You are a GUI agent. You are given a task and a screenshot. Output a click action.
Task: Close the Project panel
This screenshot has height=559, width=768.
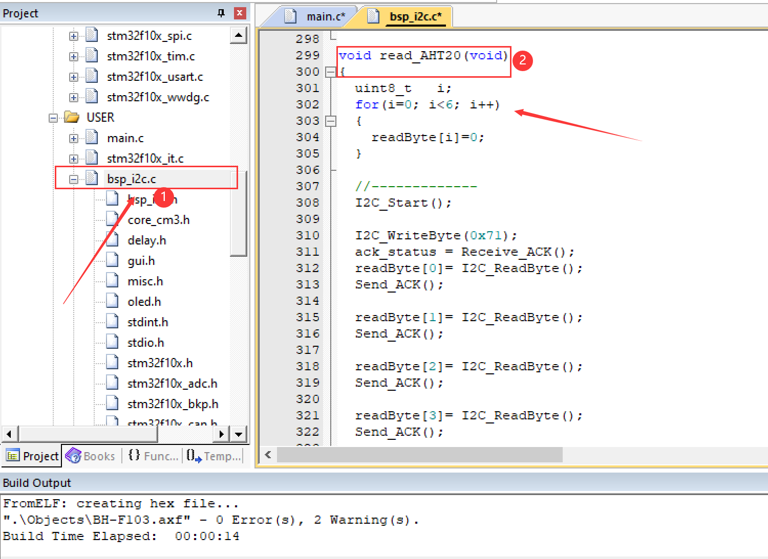(x=239, y=13)
